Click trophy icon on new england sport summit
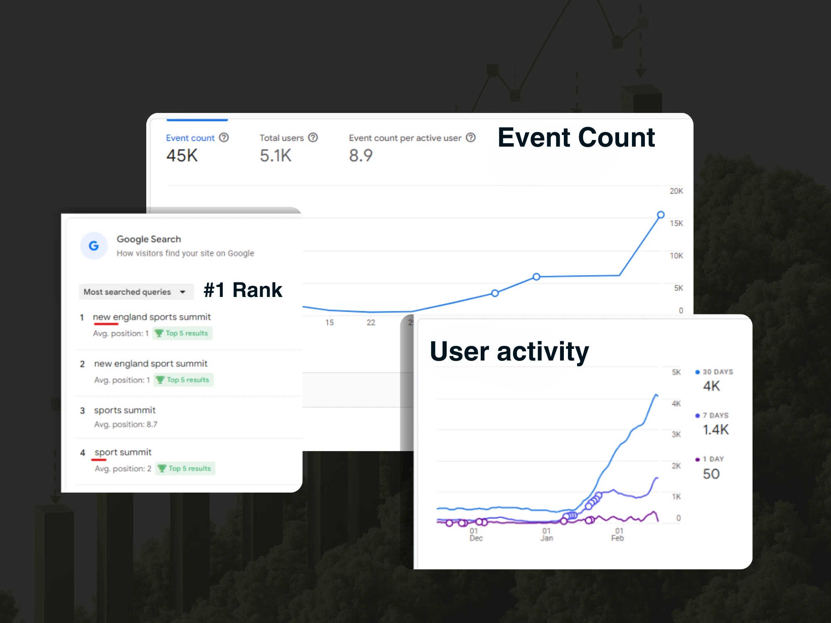The height and width of the screenshot is (623, 831). (160, 380)
